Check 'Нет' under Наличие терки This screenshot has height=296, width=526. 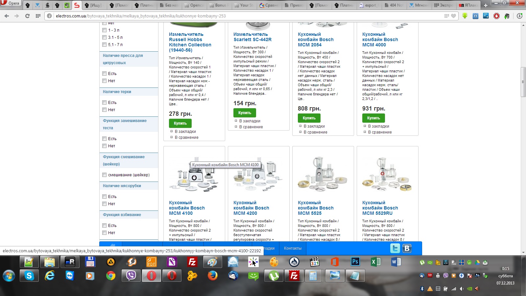(105, 110)
